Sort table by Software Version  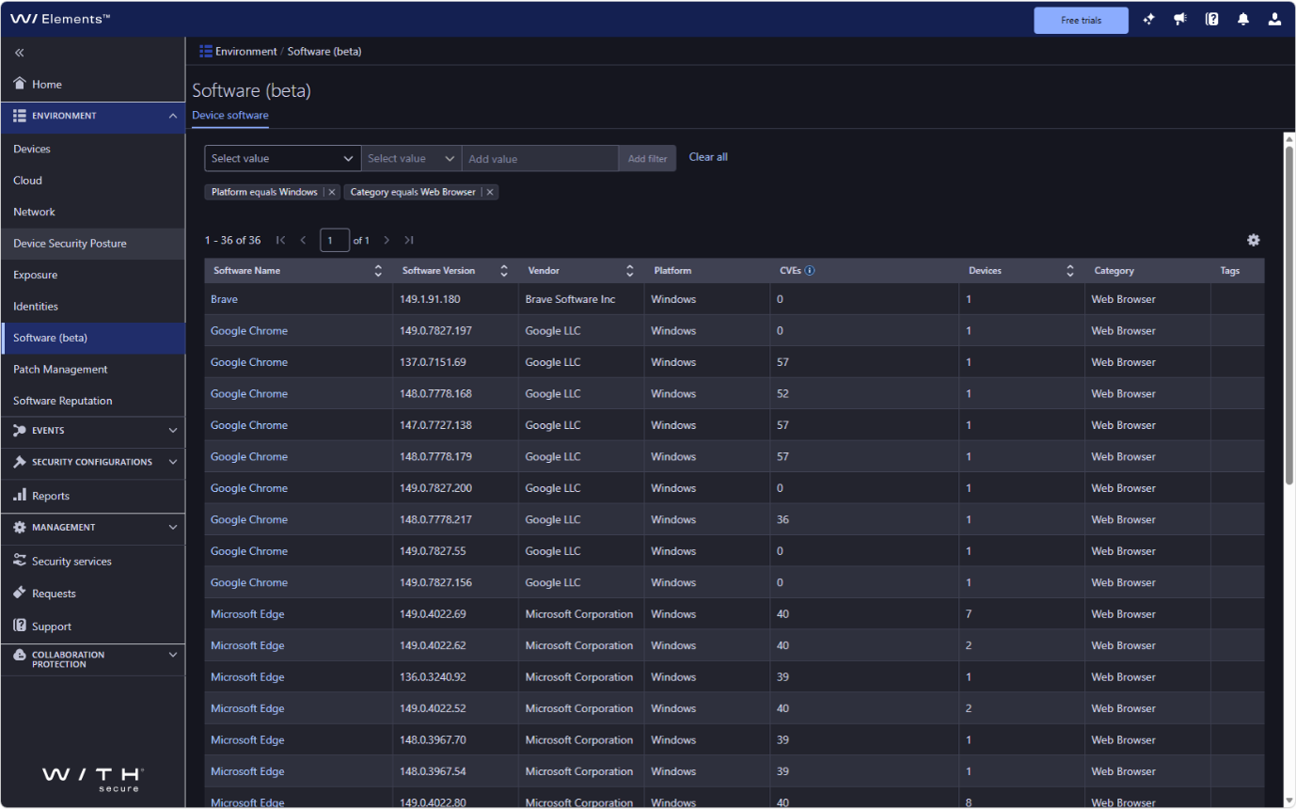click(504, 271)
